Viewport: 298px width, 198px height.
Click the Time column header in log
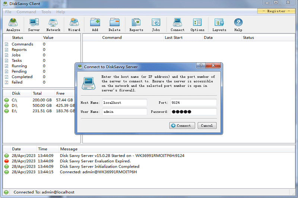click(48, 149)
